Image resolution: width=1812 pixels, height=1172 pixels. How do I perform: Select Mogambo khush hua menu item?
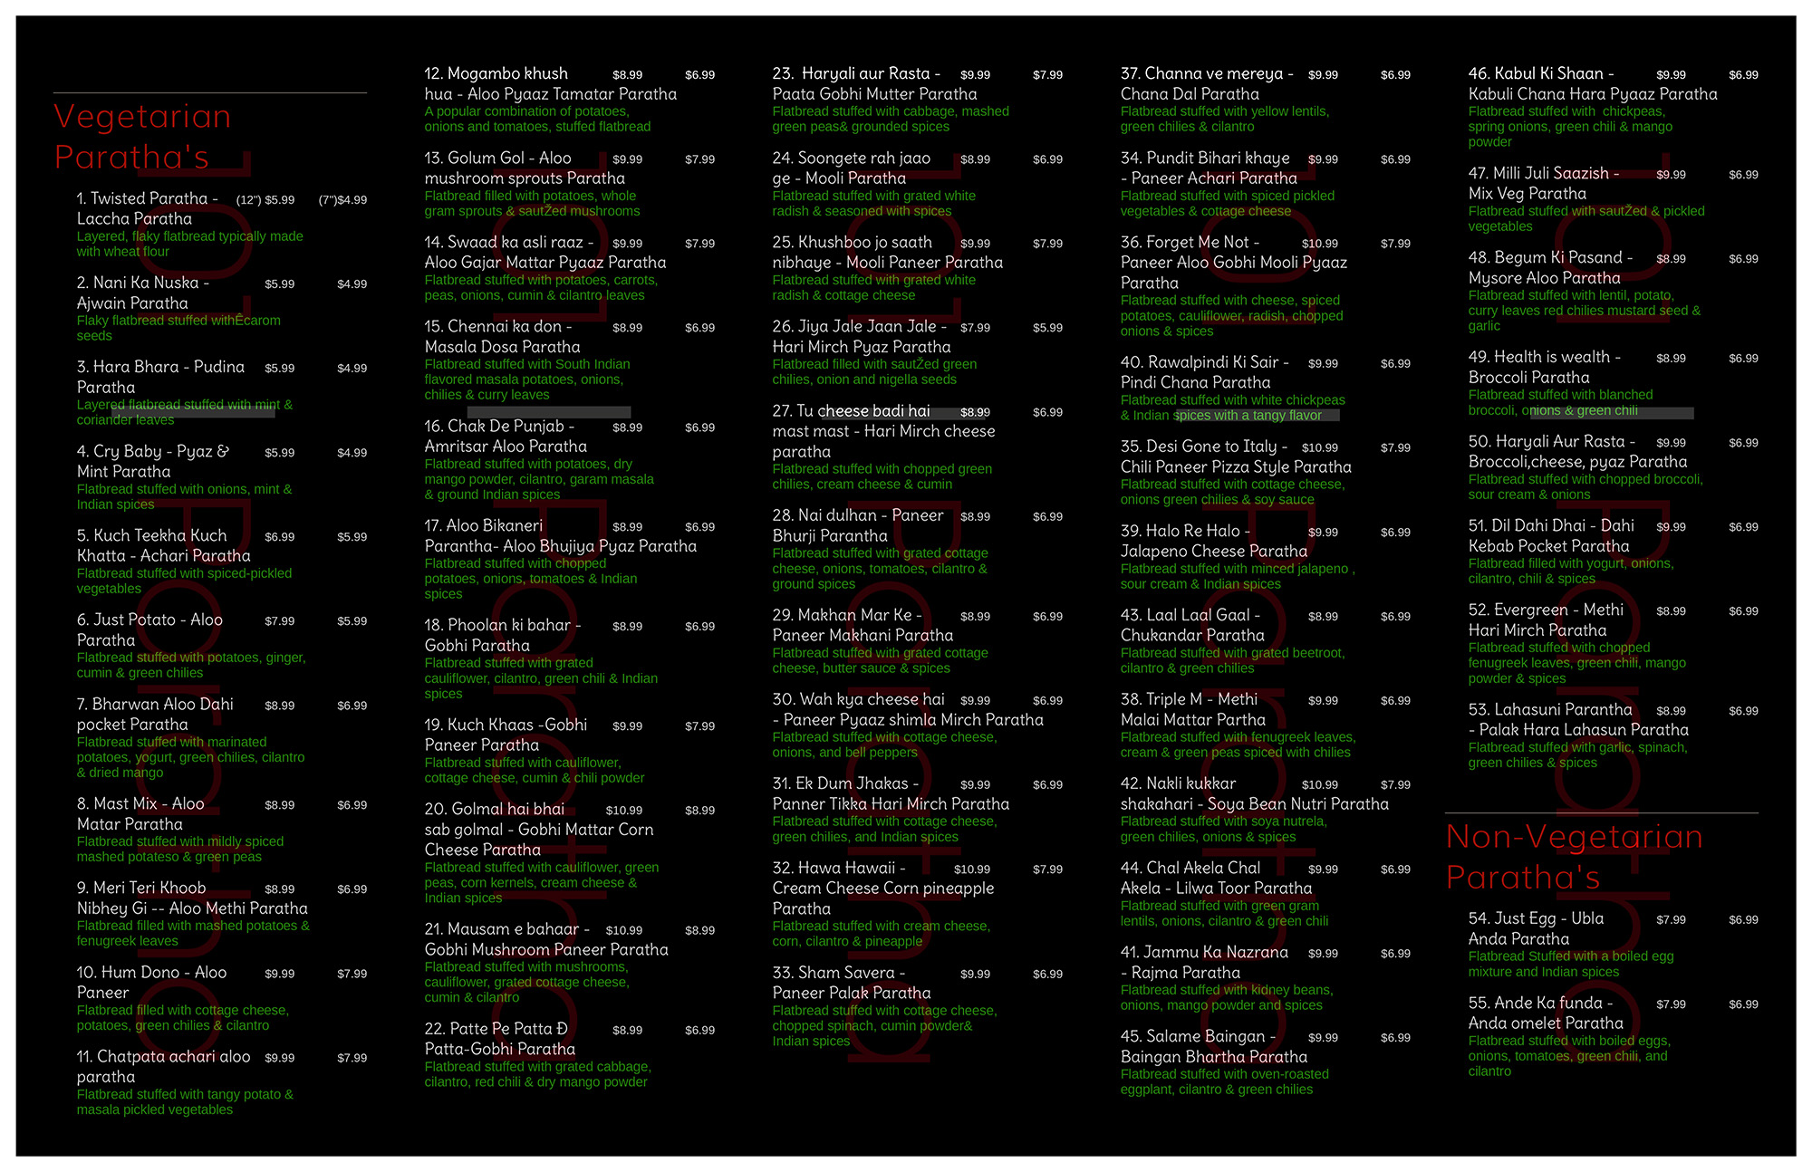click(x=496, y=74)
